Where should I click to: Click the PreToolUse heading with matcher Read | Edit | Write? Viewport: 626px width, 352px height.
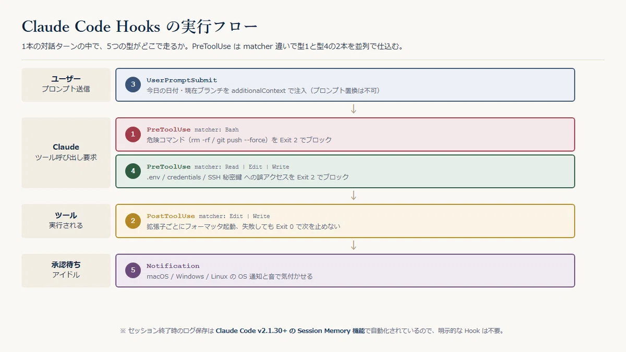(x=168, y=167)
